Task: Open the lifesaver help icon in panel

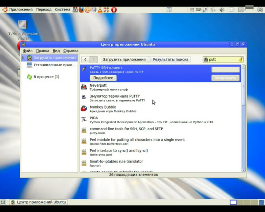Action: coord(106,10)
